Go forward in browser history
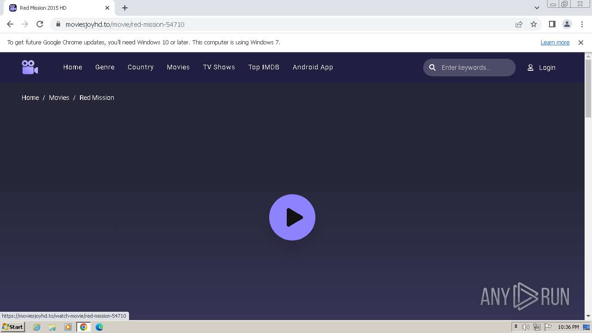 tap(25, 24)
